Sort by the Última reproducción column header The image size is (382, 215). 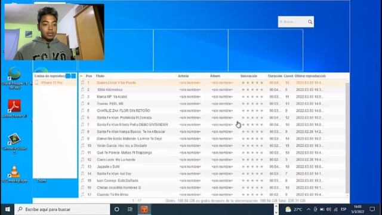tap(310, 76)
